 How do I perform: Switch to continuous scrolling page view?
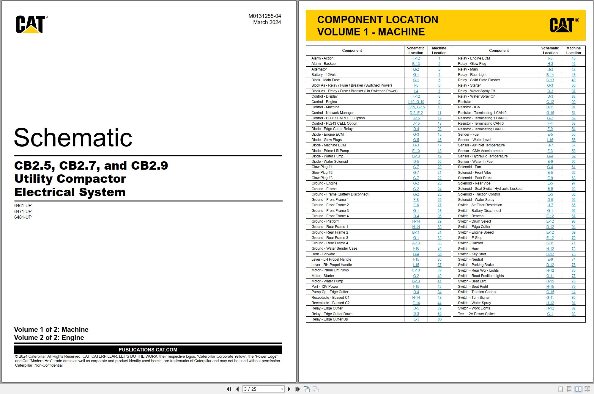point(569,389)
